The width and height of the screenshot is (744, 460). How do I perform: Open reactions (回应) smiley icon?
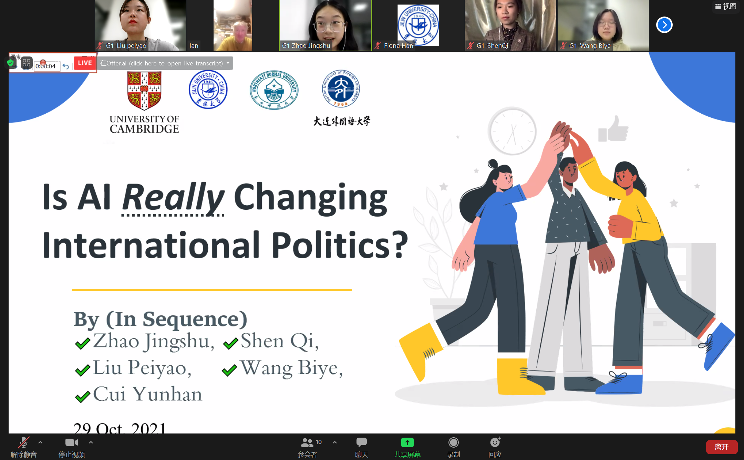pyautogui.click(x=495, y=442)
